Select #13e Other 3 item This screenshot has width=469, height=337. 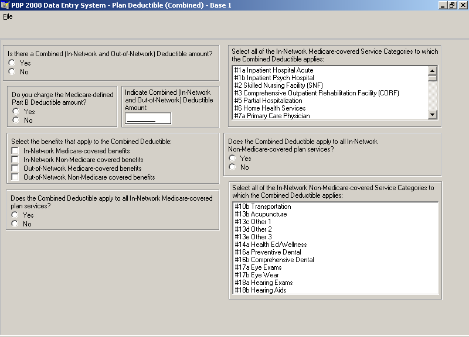point(335,237)
